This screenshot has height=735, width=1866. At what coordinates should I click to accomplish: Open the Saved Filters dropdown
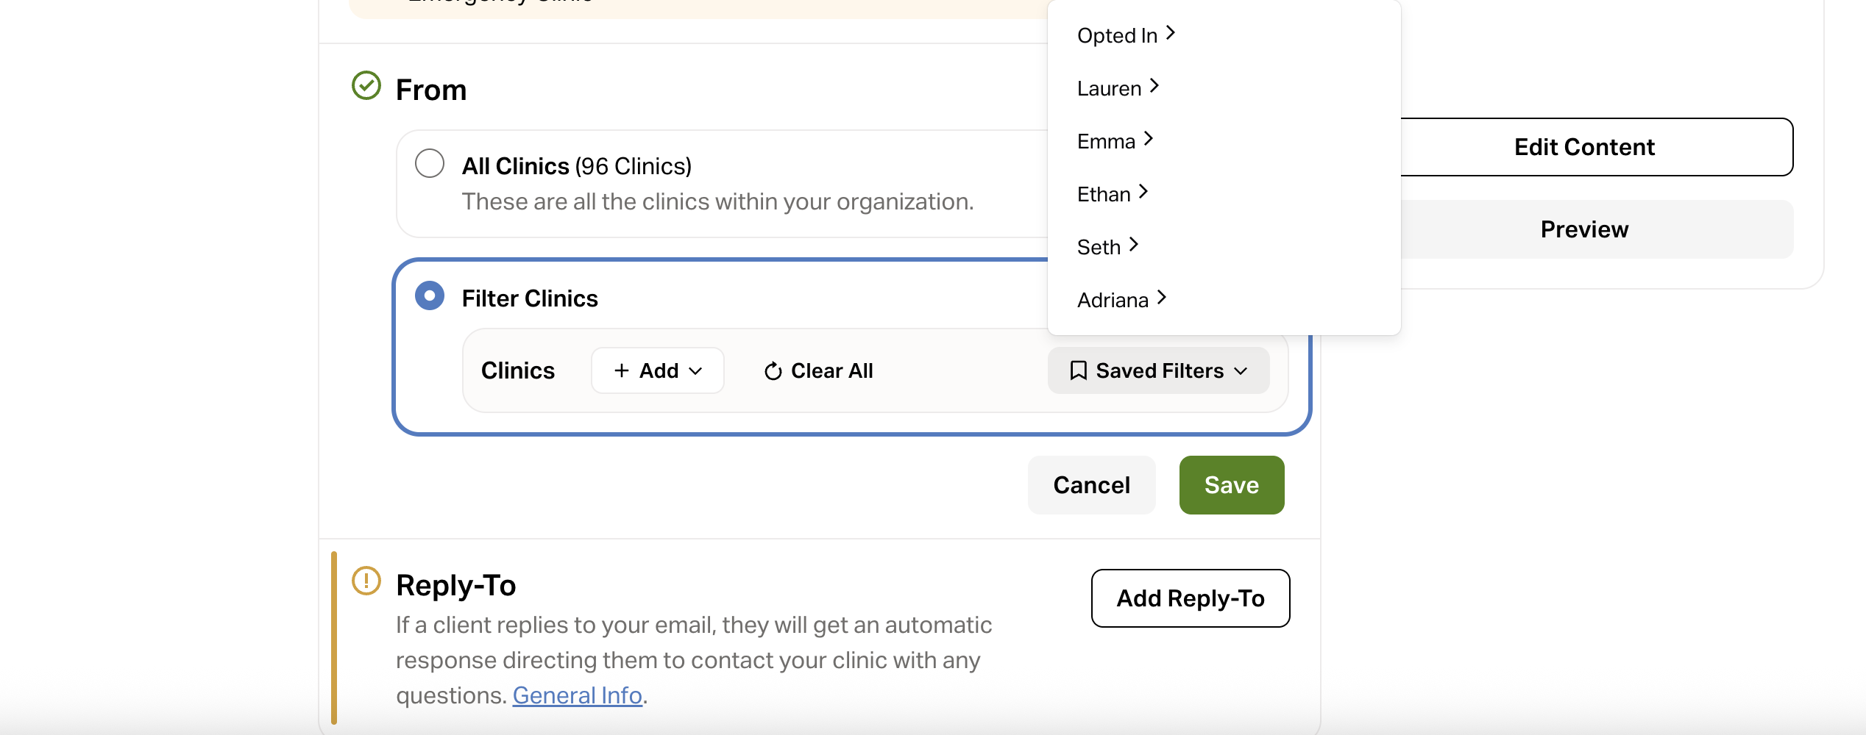pyautogui.click(x=1158, y=370)
